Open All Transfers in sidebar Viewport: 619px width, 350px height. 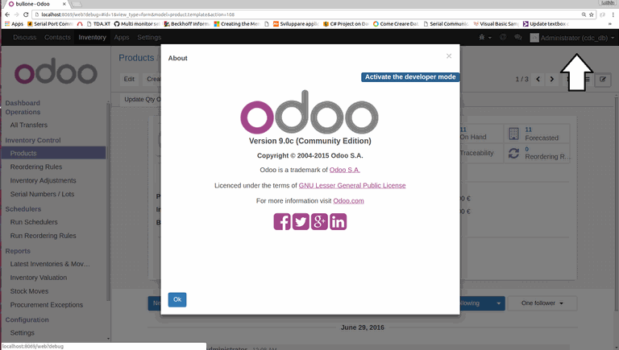(x=29, y=125)
